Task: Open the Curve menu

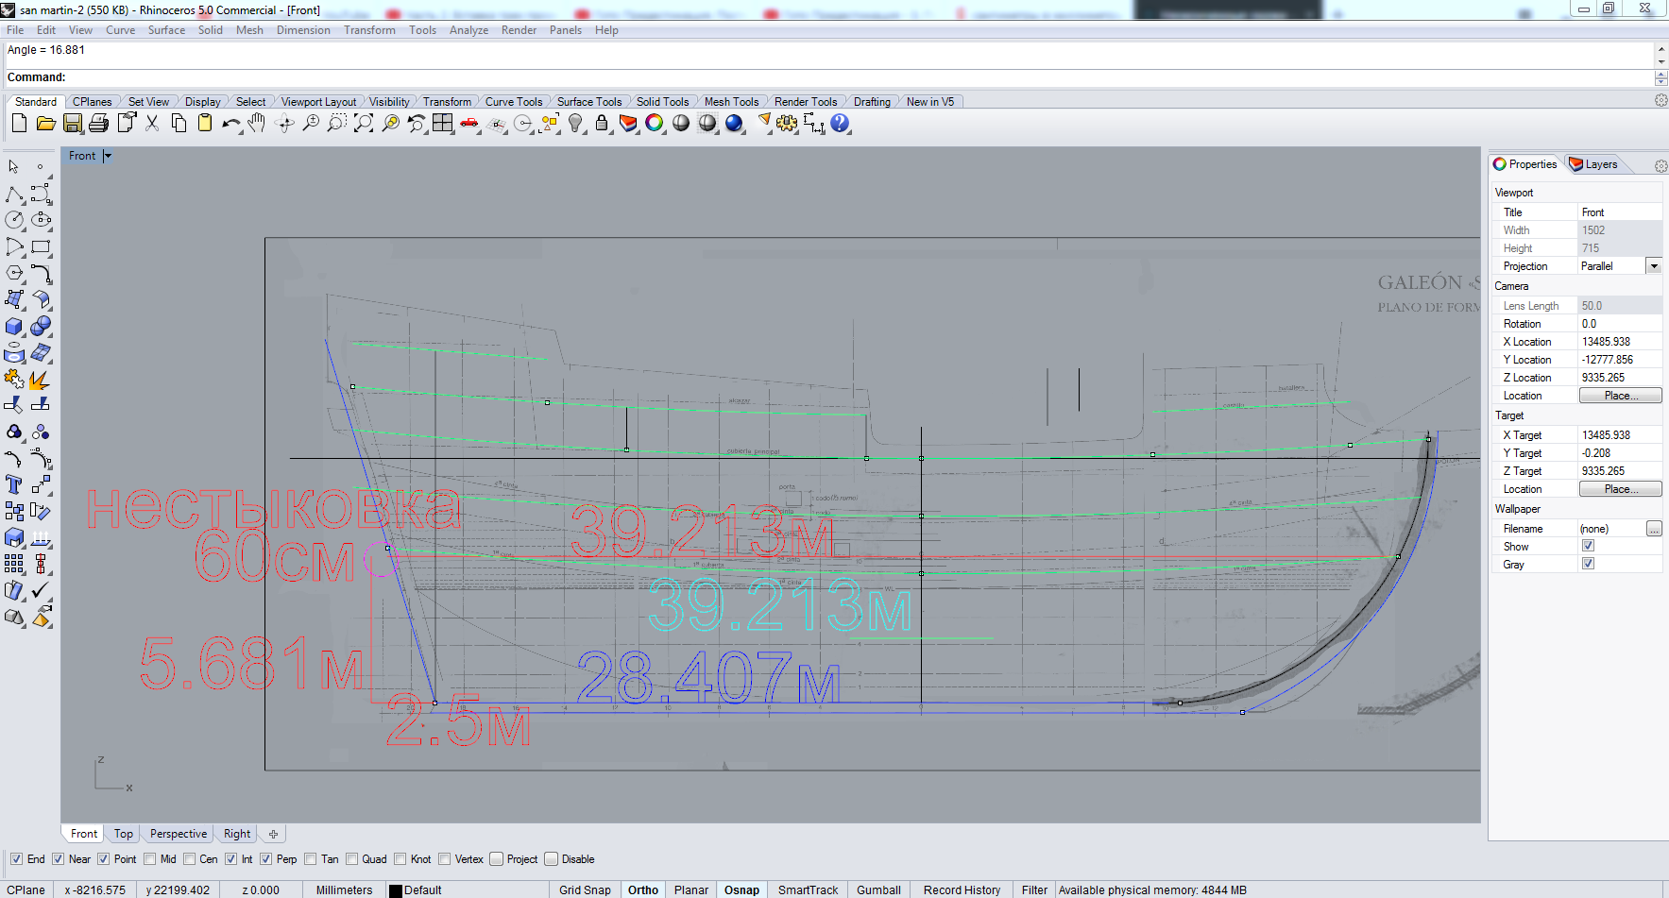Action: 120,30
